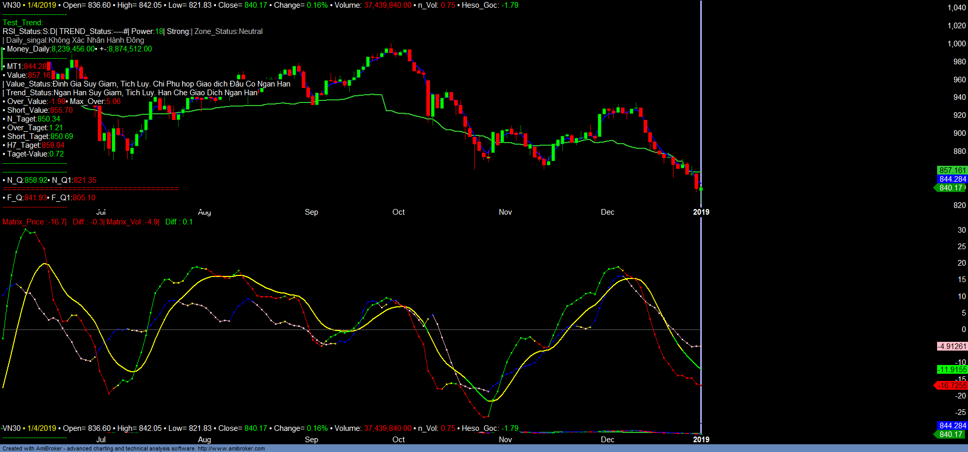Click the Nov label on bottom time axis
968x452 pixels.
(x=505, y=440)
